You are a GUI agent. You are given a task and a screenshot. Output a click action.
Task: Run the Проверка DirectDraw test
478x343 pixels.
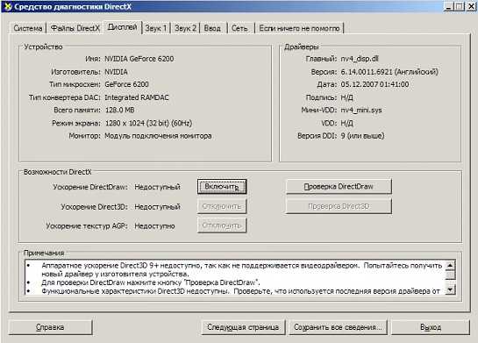[x=339, y=186]
